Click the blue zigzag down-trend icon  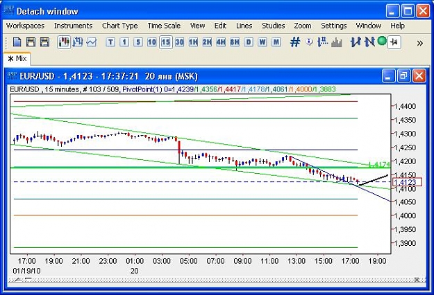[369, 42]
